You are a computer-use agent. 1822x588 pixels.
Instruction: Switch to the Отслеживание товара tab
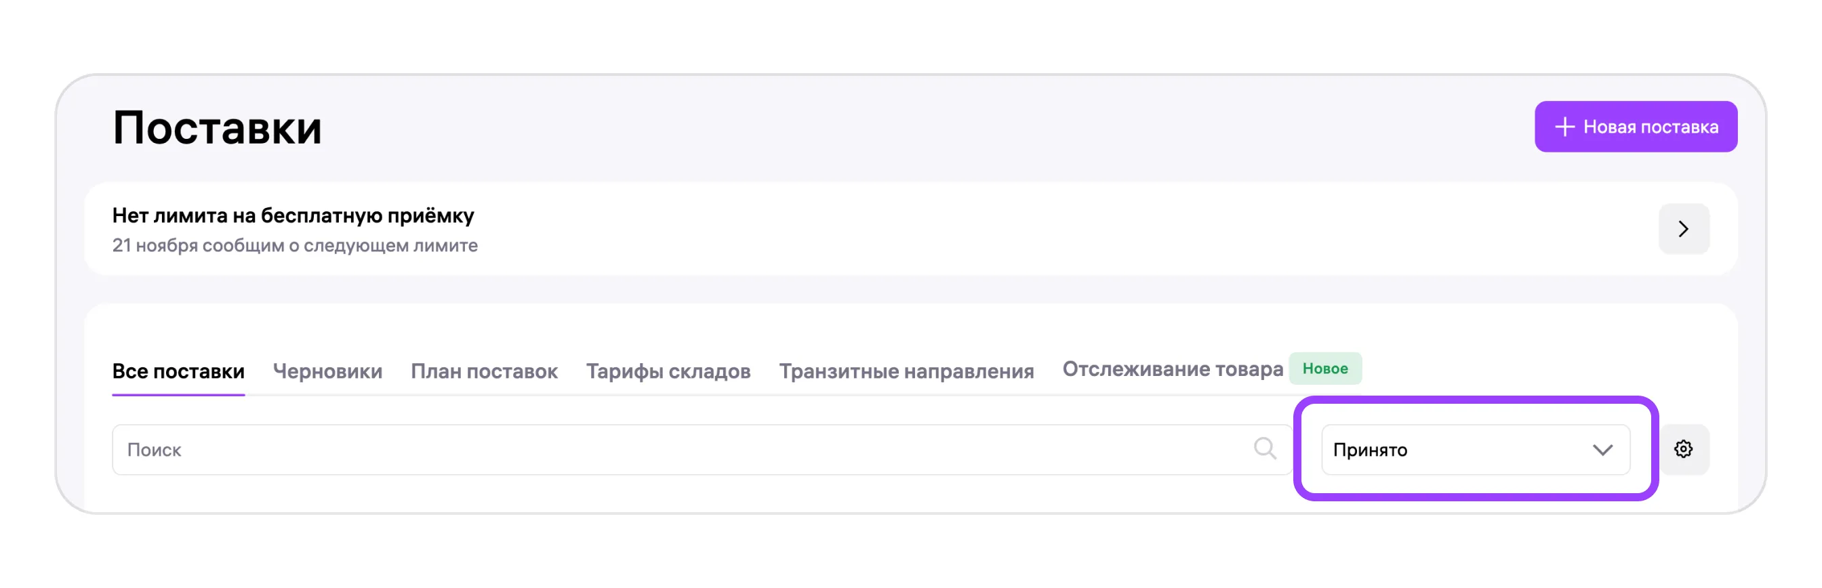[x=1172, y=370]
